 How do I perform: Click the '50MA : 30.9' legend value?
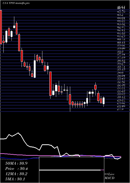point(16,163)
